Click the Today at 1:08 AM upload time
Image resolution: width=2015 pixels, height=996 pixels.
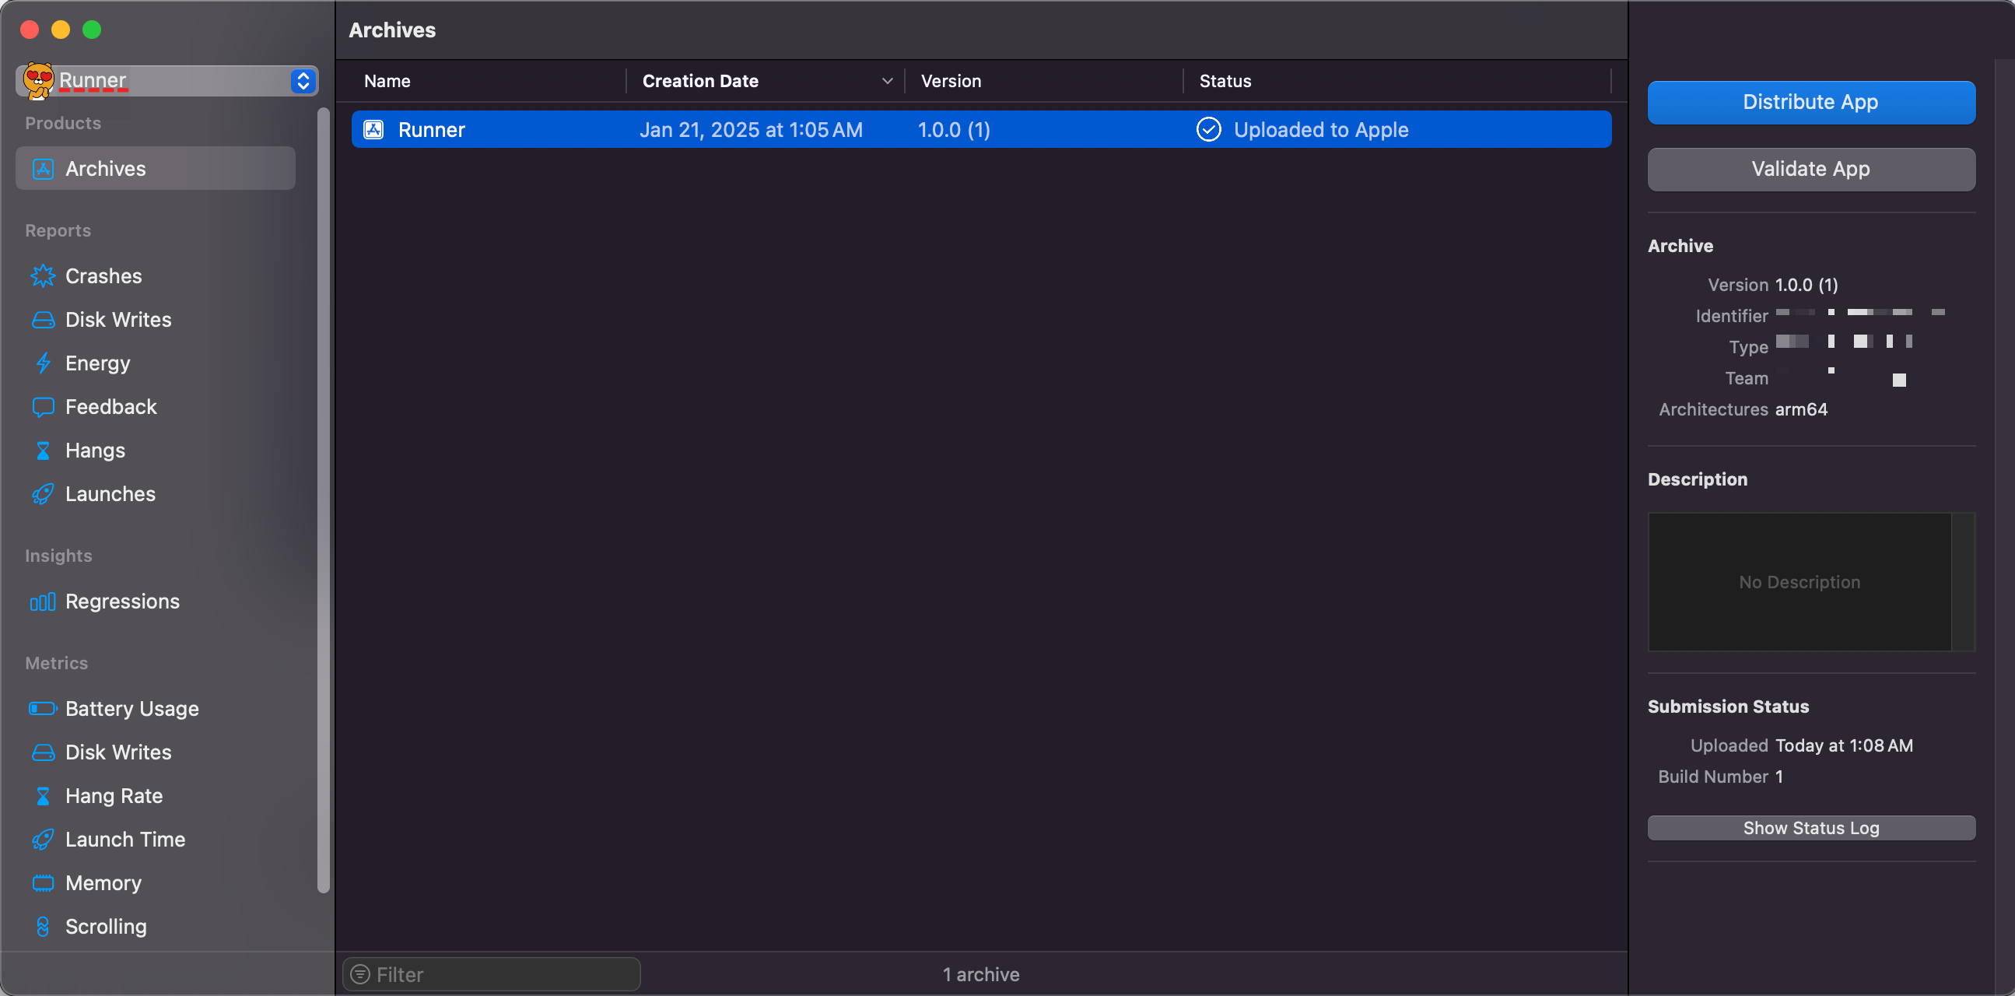pyautogui.click(x=1845, y=746)
